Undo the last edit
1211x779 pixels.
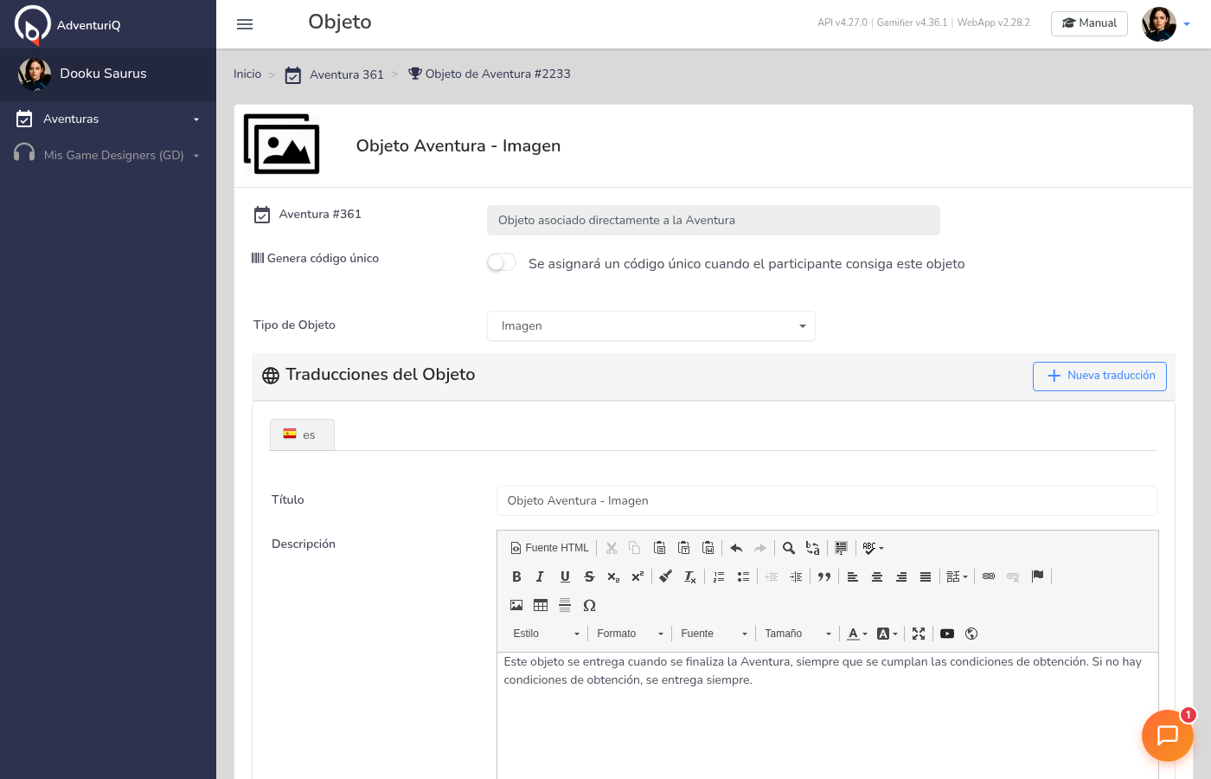pyautogui.click(x=736, y=548)
